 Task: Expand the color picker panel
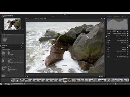(x=1, y=46)
